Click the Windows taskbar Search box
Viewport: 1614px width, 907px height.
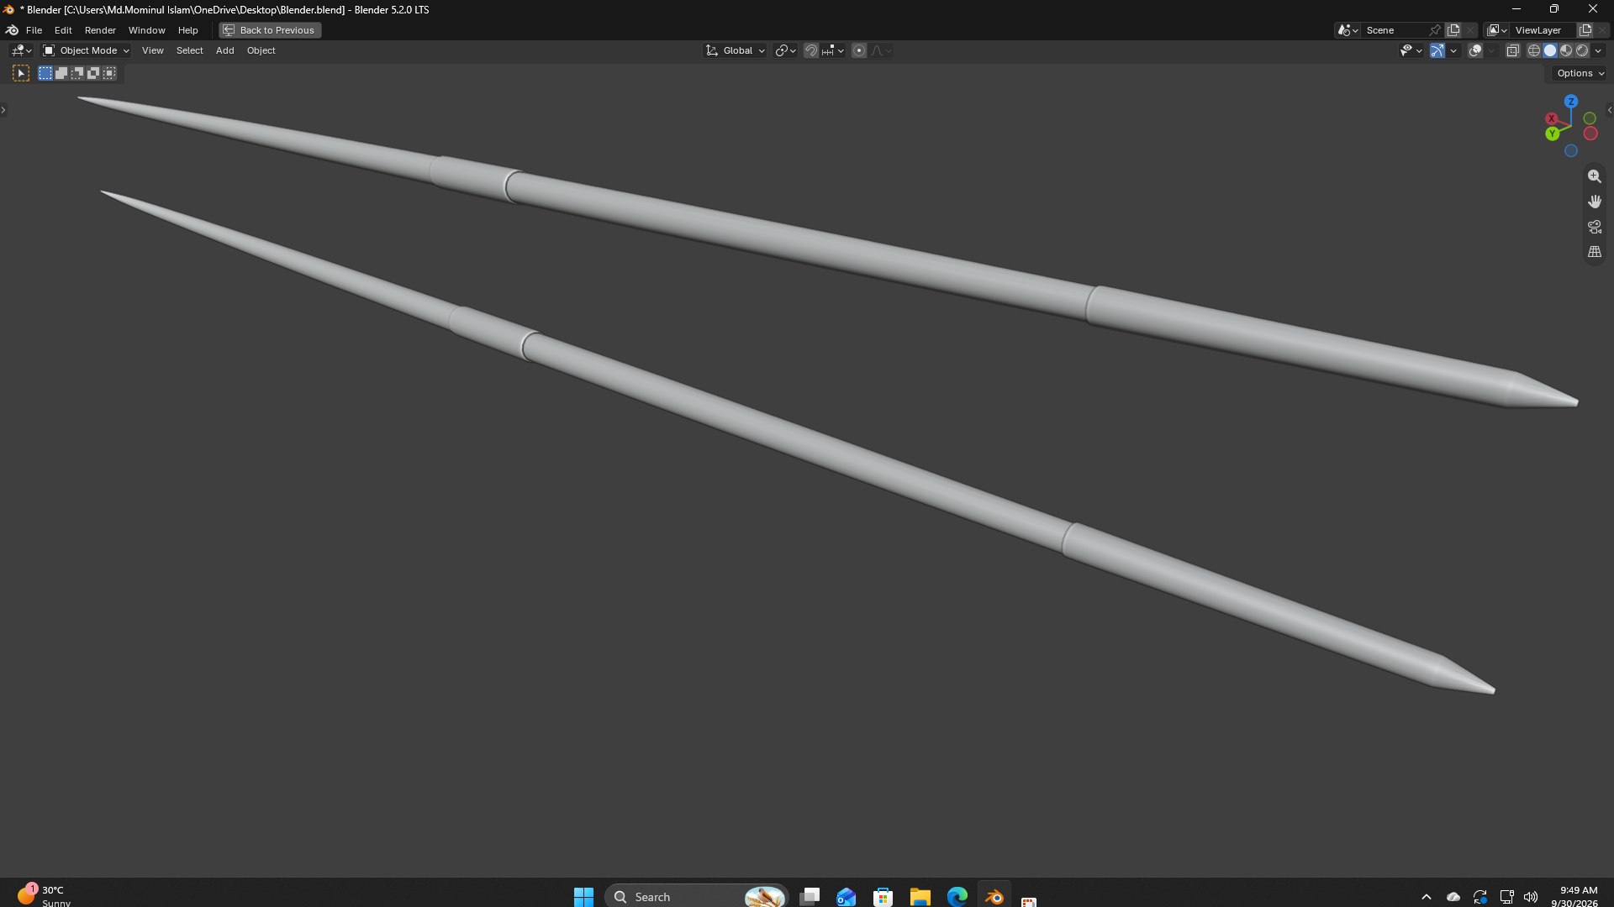click(696, 897)
